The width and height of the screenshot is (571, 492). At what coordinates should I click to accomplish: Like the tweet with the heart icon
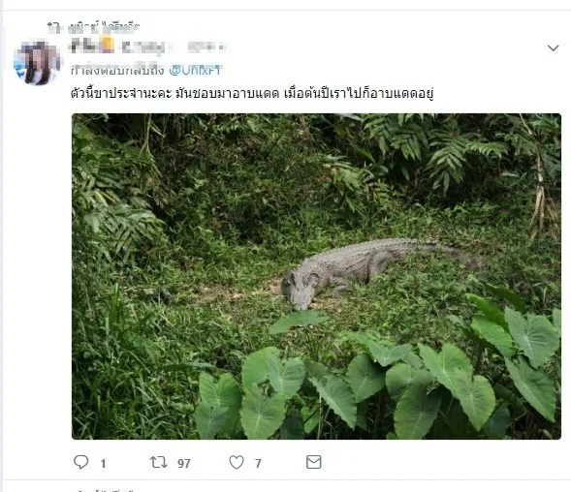pos(237,462)
